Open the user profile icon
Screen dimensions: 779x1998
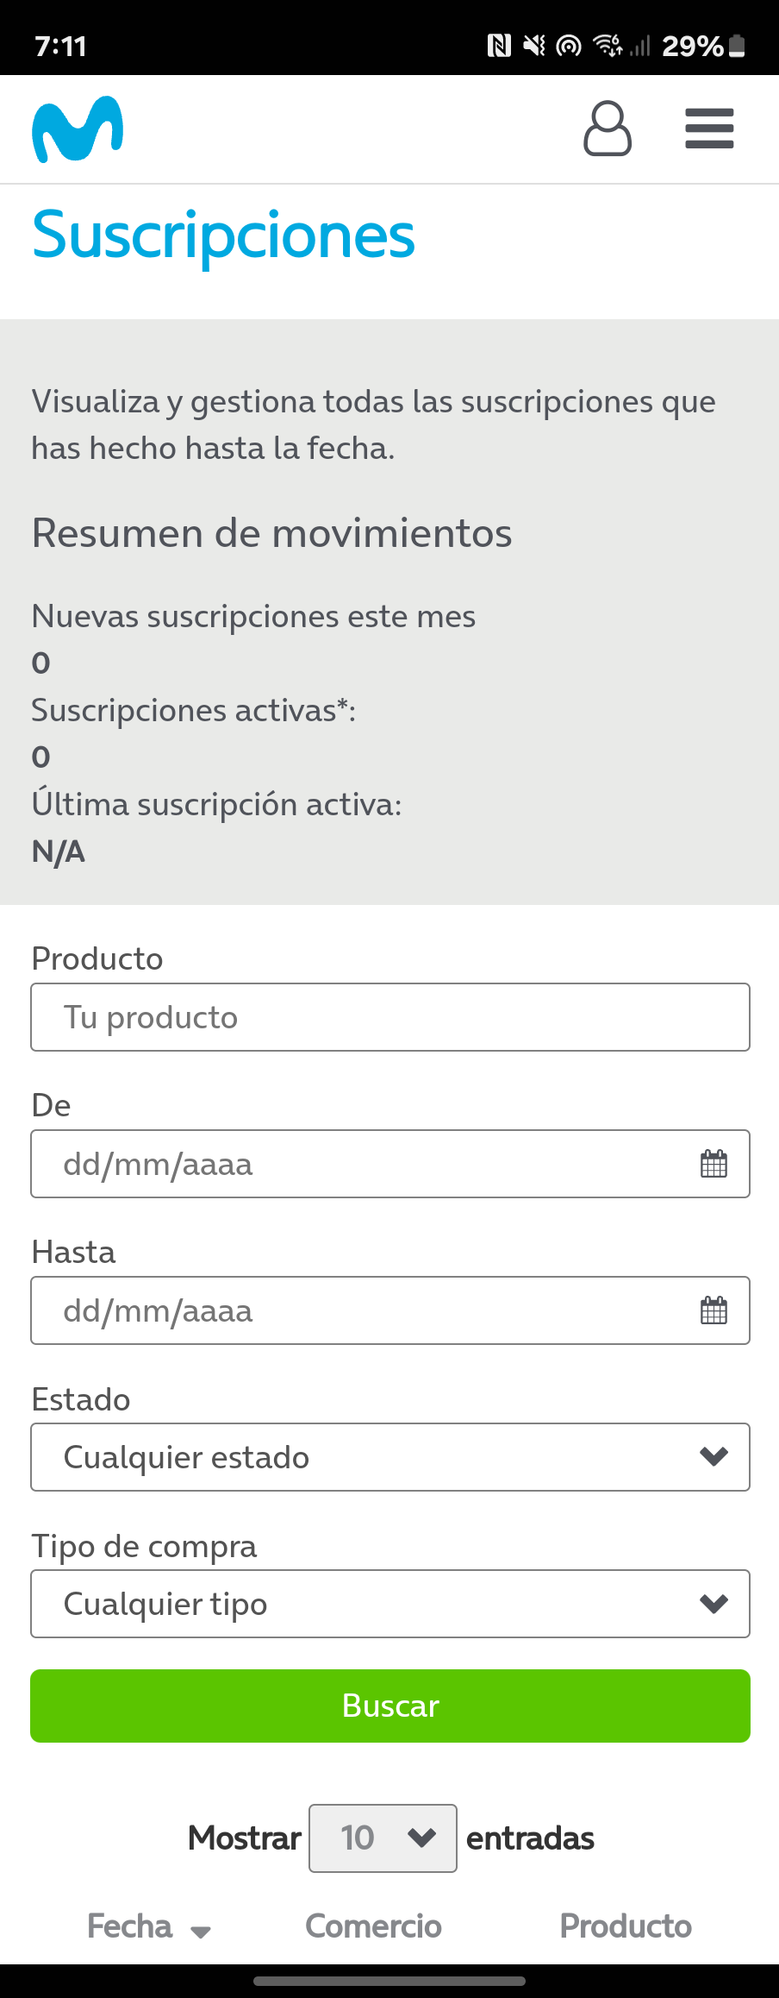[608, 129]
